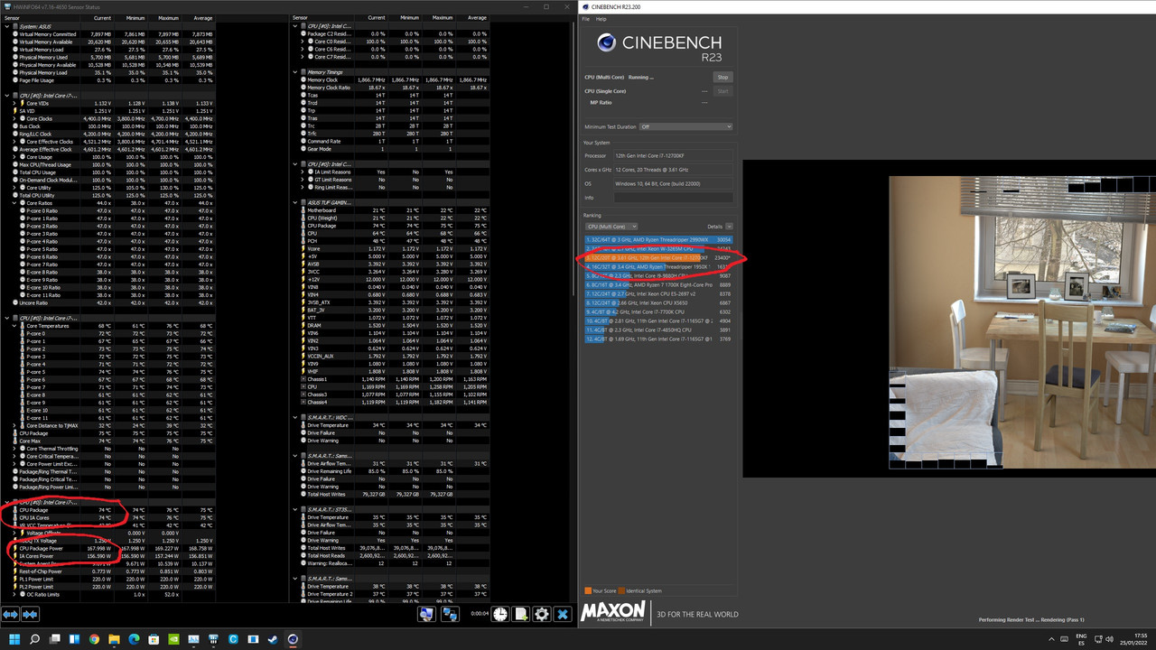This screenshot has height=650, width=1156.
Task: Collapse the Memory Timings group
Action: coord(295,72)
